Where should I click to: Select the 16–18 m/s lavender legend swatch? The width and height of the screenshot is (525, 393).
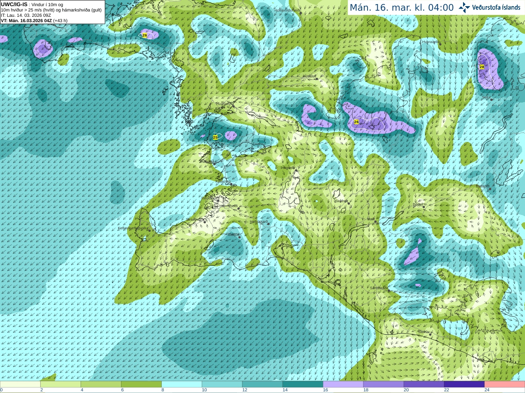pyautogui.click(x=343, y=384)
